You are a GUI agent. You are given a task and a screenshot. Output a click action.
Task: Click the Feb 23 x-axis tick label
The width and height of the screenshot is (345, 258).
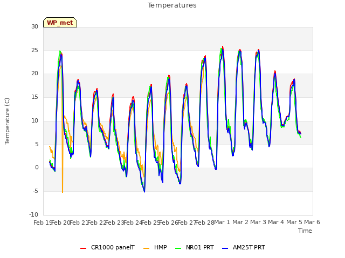coord(115,223)
